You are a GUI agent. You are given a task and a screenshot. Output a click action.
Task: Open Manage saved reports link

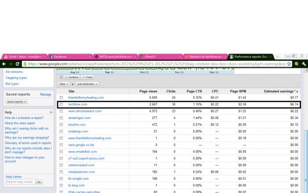(x=46, y=94)
